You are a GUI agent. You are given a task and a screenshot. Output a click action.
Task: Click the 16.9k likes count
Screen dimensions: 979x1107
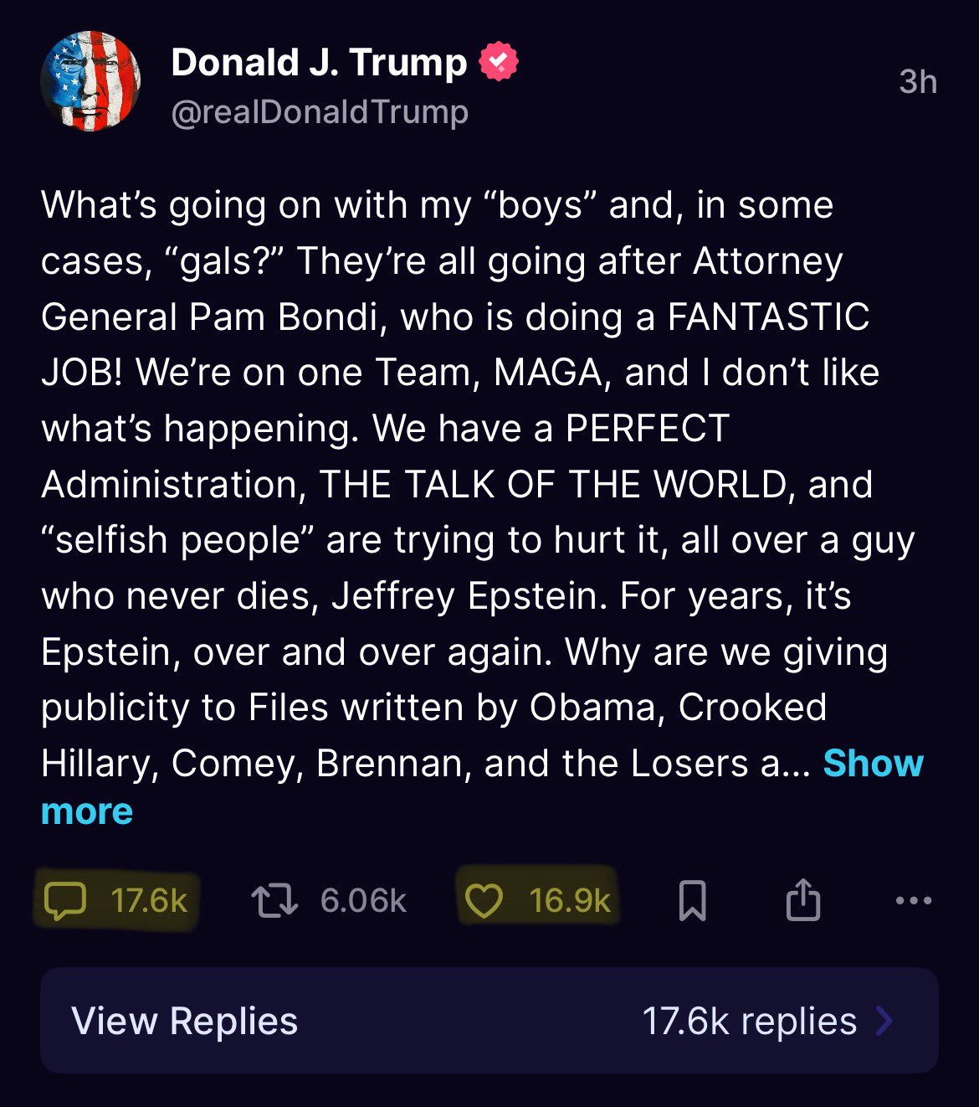pos(570,901)
